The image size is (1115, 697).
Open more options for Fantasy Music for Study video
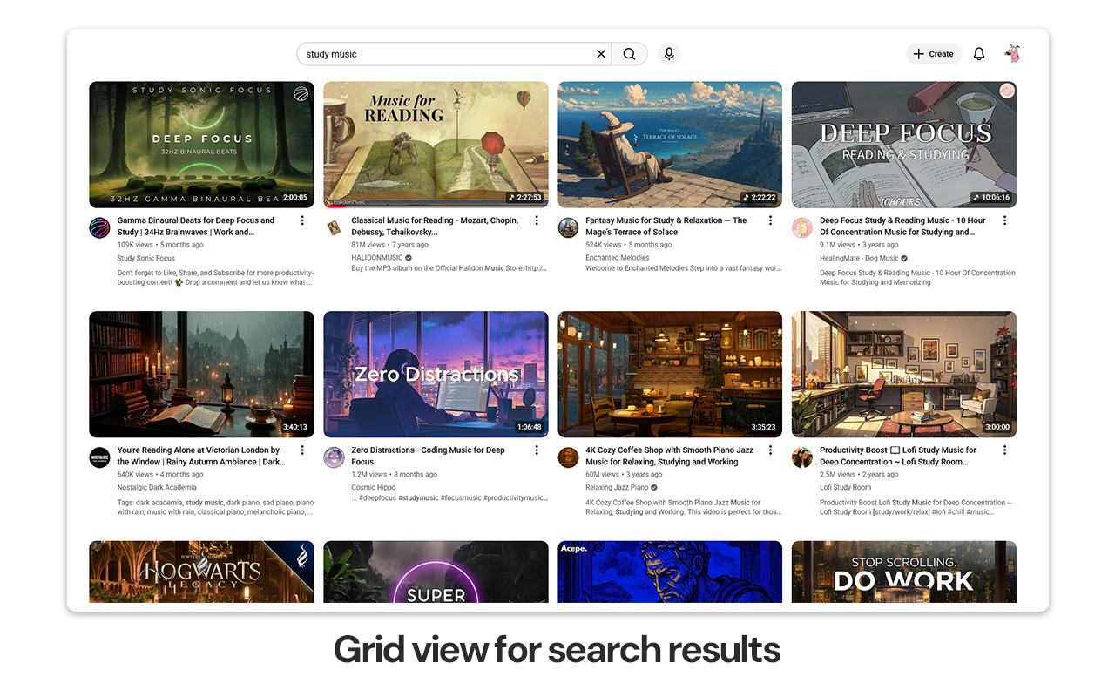coord(770,221)
